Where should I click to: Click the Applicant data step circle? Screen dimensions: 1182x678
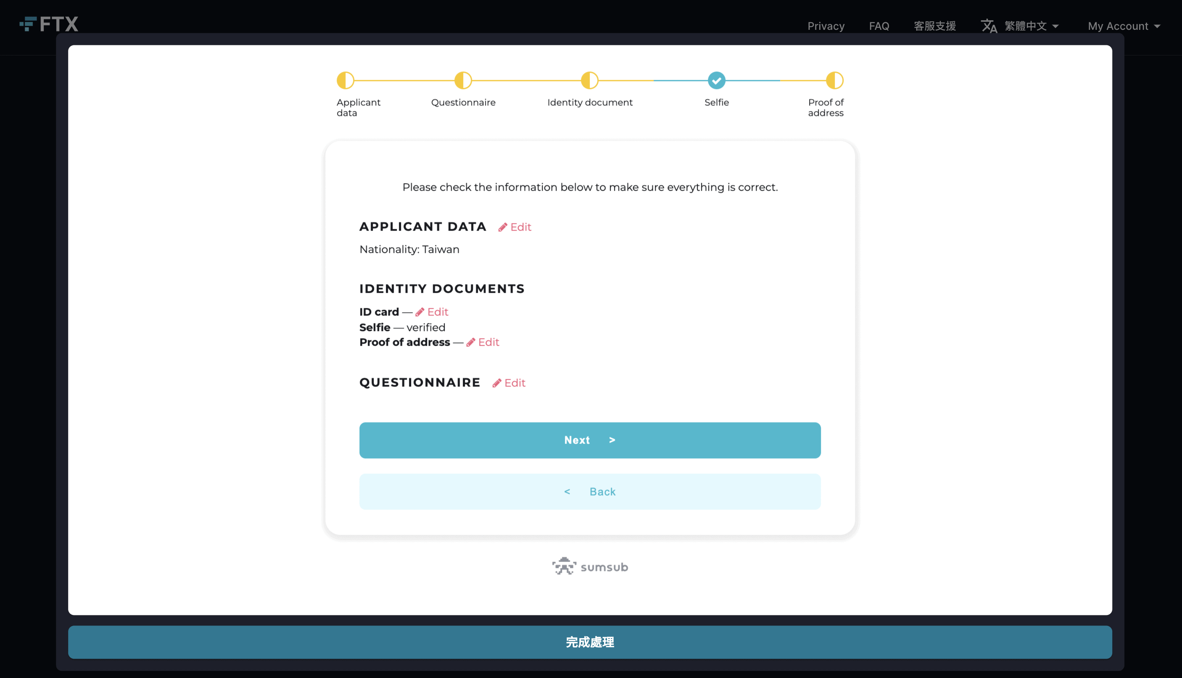346,81
